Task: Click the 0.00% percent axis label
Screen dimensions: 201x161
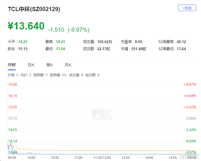Action: (x=191, y=118)
